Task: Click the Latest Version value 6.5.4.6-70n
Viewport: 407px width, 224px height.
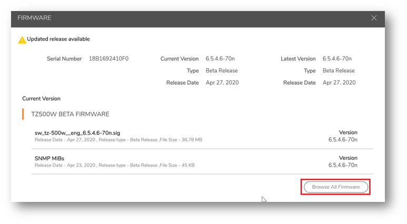Action: (x=337, y=59)
